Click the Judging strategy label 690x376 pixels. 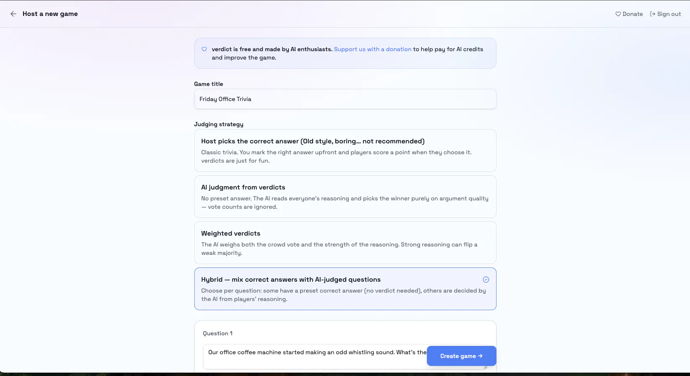pos(219,124)
